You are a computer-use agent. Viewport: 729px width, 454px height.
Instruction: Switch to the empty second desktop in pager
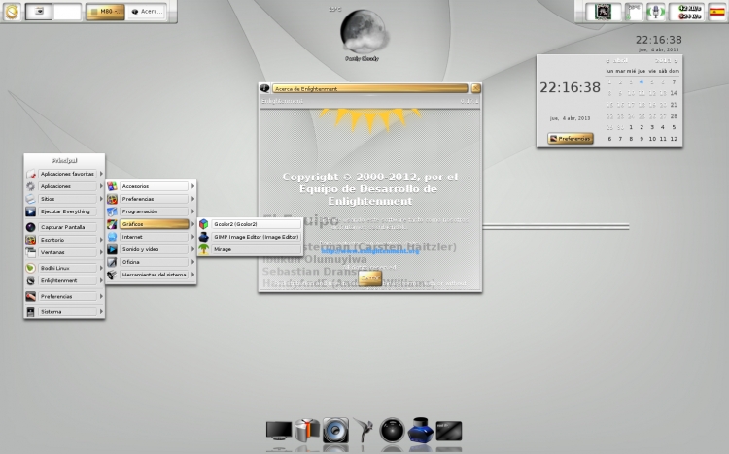pos(67,12)
